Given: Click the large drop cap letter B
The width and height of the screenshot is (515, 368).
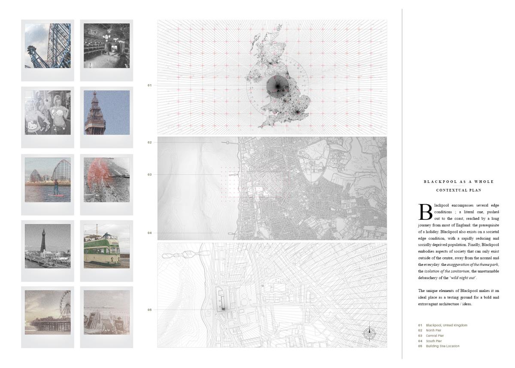Looking at the screenshot, I should click(425, 212).
